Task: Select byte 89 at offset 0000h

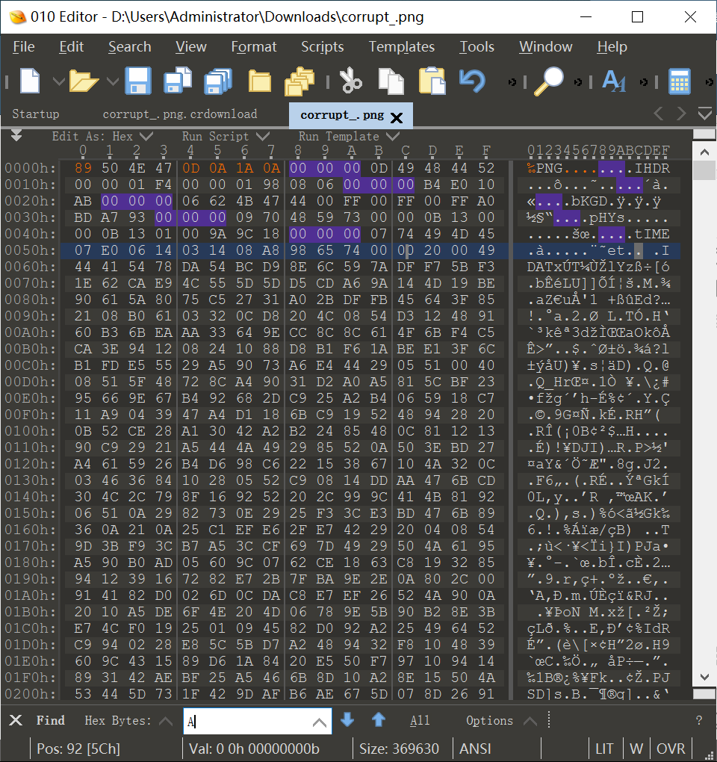Action: tap(83, 168)
